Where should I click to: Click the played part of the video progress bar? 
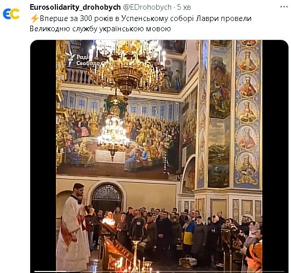pos(50,271)
